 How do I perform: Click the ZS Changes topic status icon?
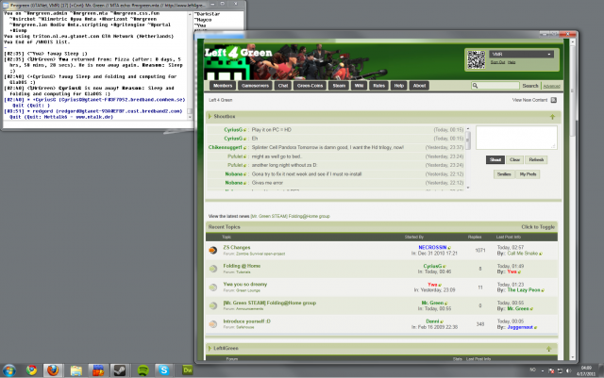point(213,250)
